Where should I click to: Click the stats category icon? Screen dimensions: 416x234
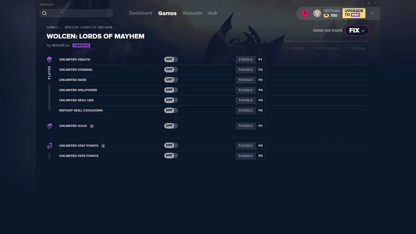coord(49,146)
